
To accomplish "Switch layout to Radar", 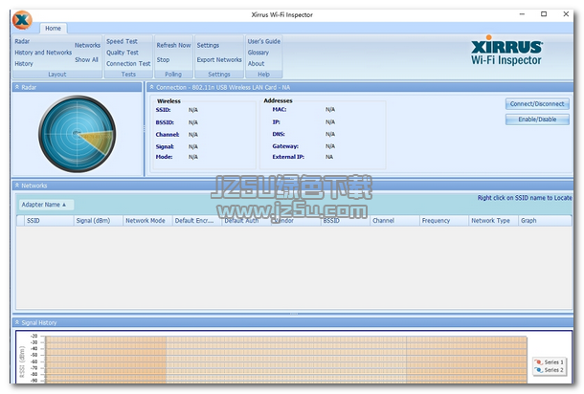I will pos(22,41).
